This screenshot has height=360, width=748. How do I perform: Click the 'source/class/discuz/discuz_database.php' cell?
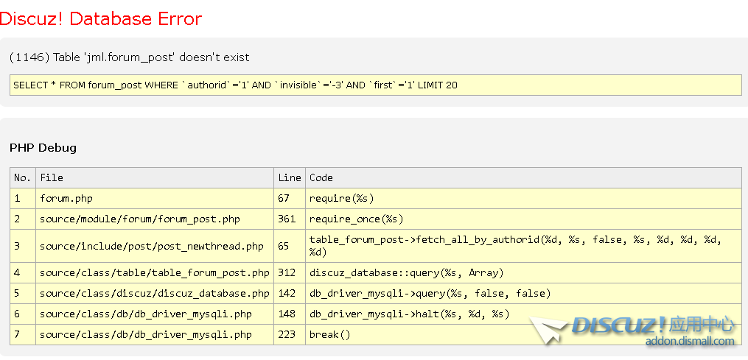155,294
